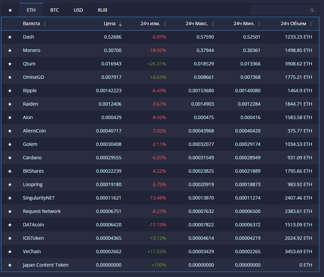
Task: Open the Dash currency row
Action: point(160,37)
